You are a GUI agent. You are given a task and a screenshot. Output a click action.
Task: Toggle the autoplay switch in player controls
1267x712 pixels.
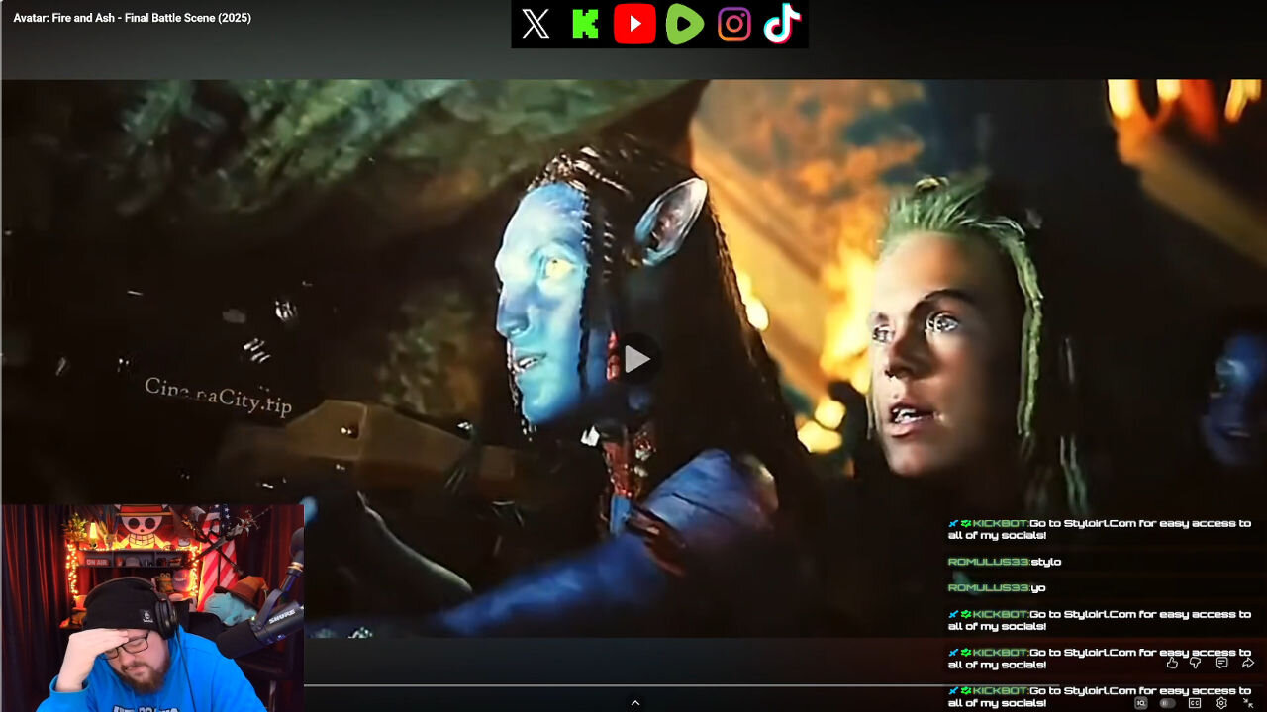(x=1168, y=703)
